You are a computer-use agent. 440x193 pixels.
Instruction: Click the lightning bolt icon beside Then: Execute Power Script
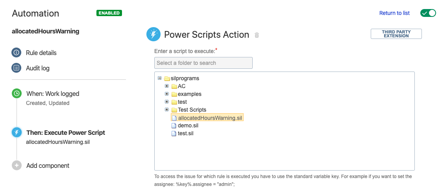coord(17,132)
